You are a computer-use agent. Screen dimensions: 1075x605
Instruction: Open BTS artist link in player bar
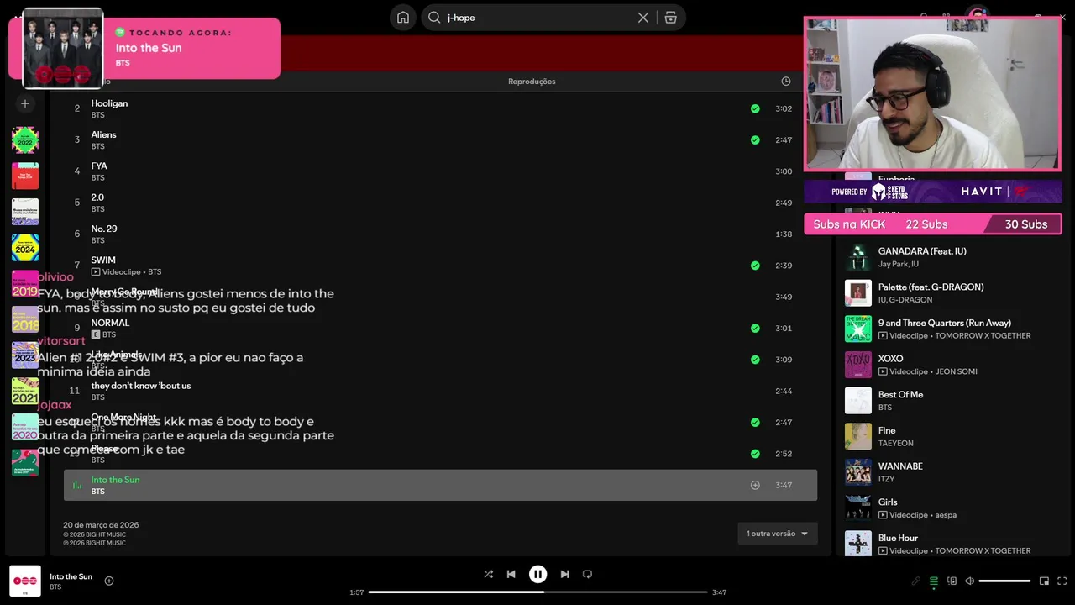(55, 587)
